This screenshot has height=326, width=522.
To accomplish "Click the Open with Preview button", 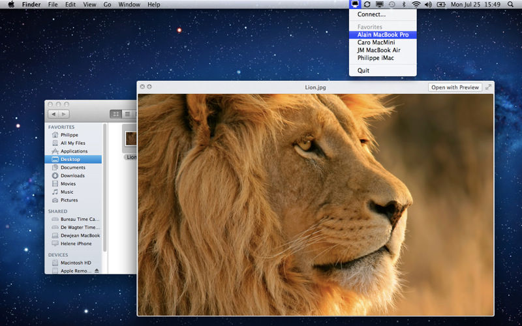I will click(x=455, y=87).
